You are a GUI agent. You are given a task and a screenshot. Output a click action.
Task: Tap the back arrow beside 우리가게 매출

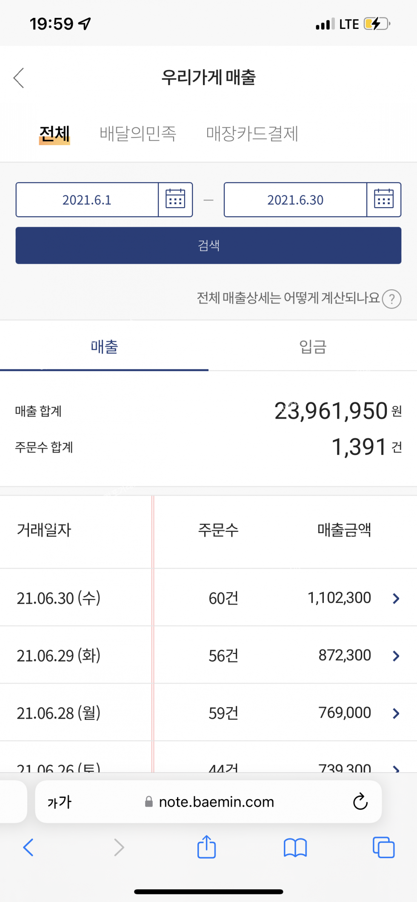(x=19, y=78)
